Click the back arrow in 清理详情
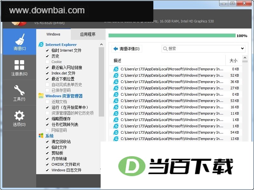The image size is (254, 190). click(x=116, y=49)
